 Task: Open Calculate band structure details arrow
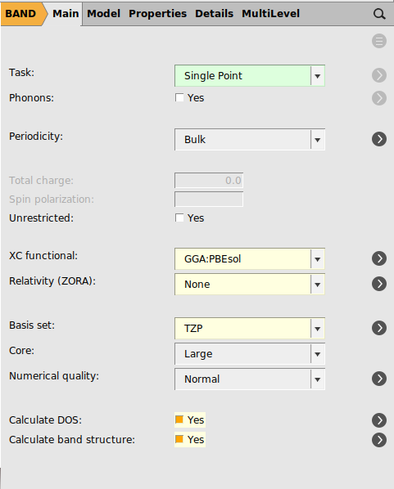(379, 440)
